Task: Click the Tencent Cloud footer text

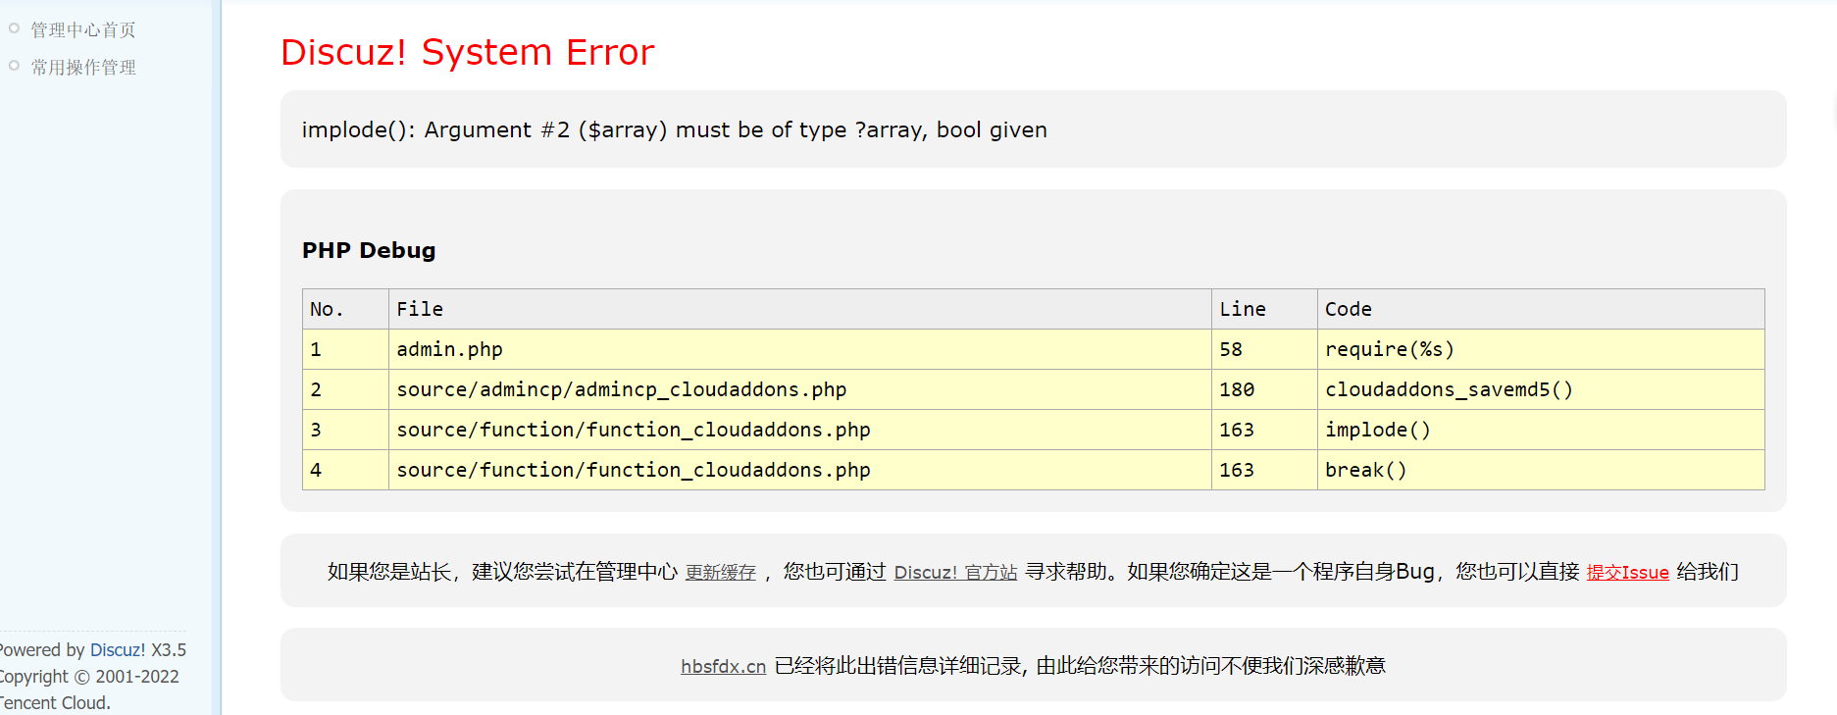Action: click(55, 703)
